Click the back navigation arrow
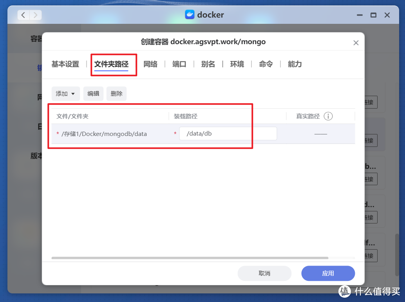Viewport: 405px width, 302px height. (23, 15)
